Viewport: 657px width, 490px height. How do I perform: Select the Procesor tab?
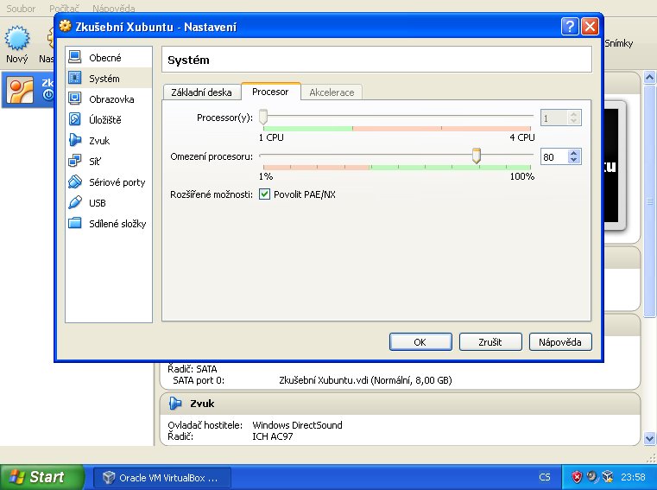(270, 92)
